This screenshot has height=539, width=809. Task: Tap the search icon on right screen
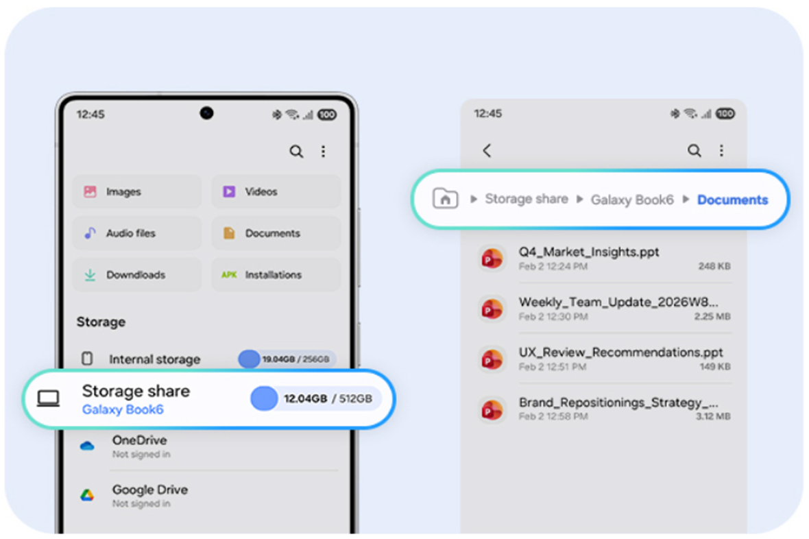695,150
